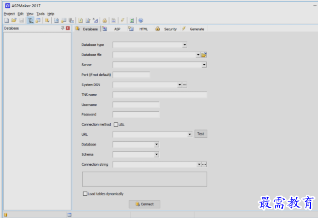Expand the Server dropdown
The height and width of the screenshot is (218, 318).
[204, 65]
